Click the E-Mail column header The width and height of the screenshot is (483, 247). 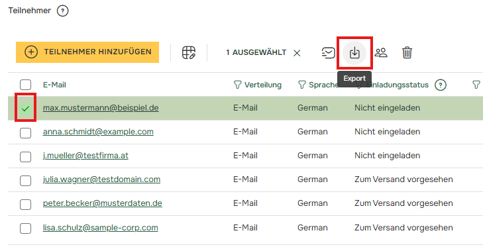[54, 85]
